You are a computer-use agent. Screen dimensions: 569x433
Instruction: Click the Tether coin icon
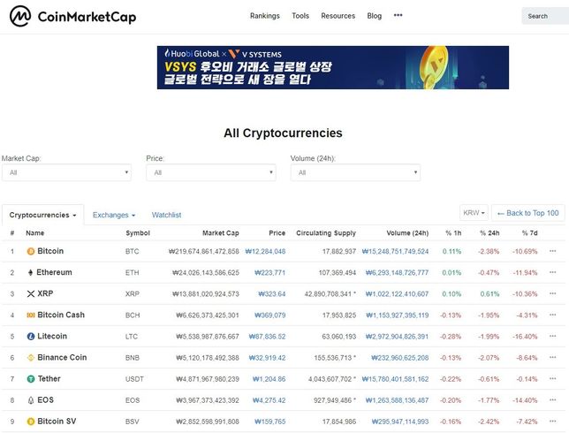(31, 378)
